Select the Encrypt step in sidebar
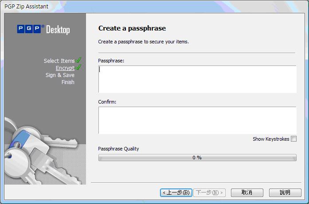 pyautogui.click(x=65, y=68)
